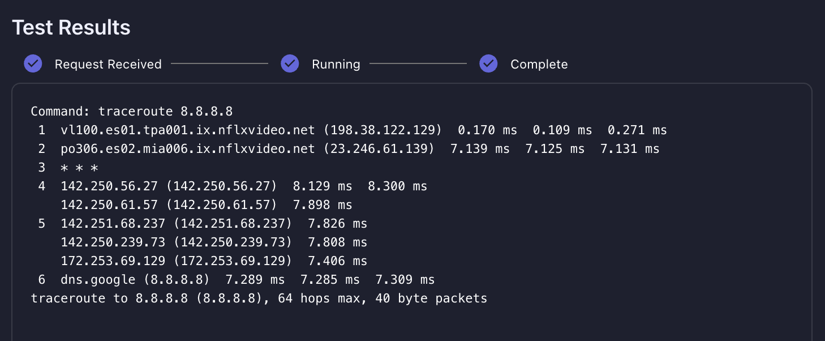The image size is (825, 341).
Task: Click the 7.131 ms latency value
Action: (x=630, y=149)
